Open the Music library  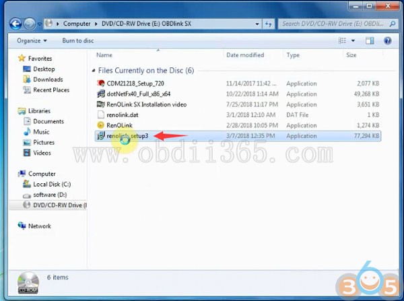point(41,132)
